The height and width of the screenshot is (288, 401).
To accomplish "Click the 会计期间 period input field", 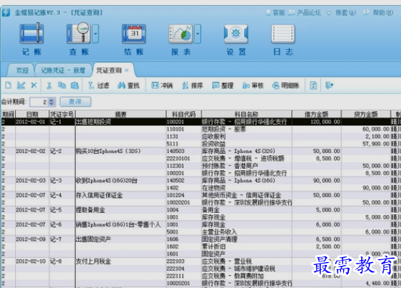I will click(39, 102).
